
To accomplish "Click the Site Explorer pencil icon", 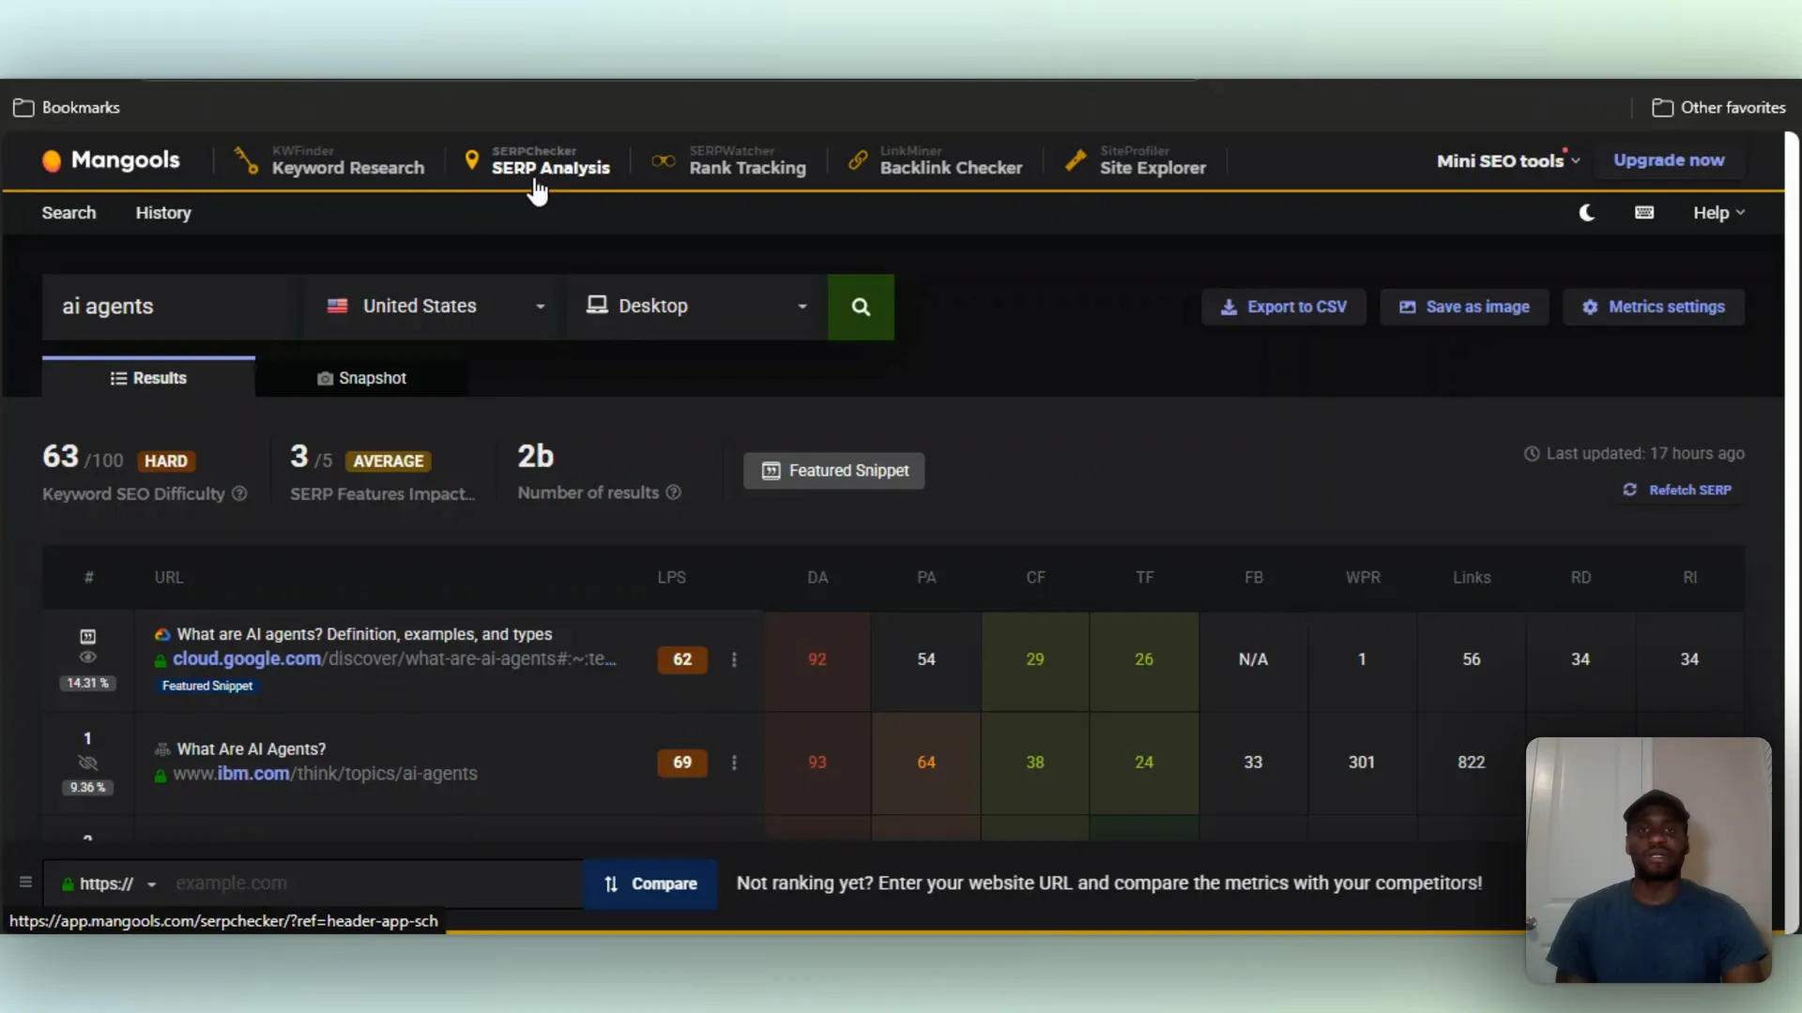I will (1077, 160).
